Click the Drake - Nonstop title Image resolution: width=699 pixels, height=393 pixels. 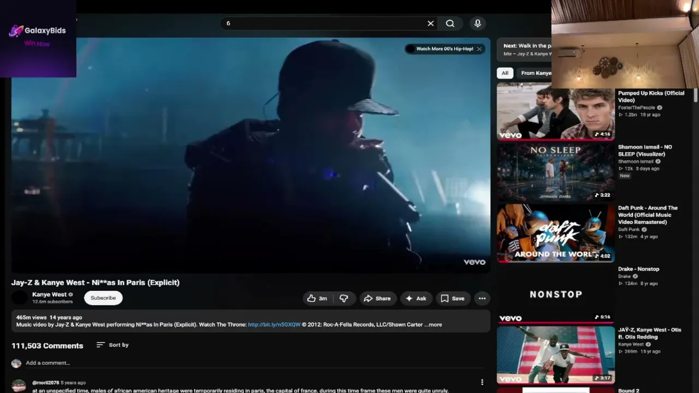638,269
